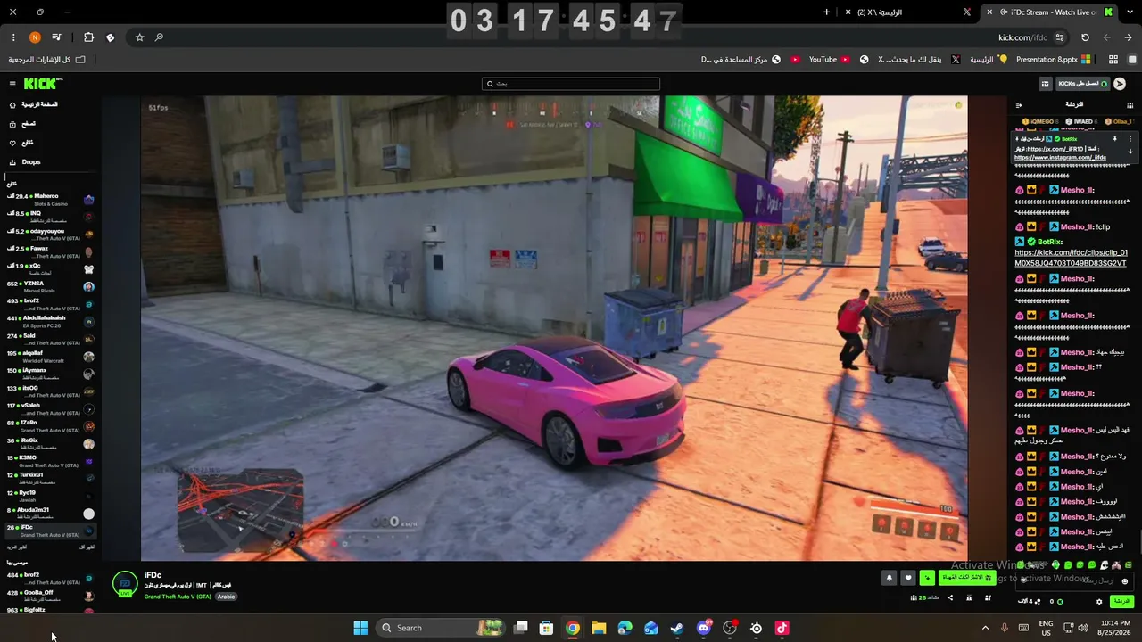
Task: Click in the Kick search field
Action: point(571,84)
